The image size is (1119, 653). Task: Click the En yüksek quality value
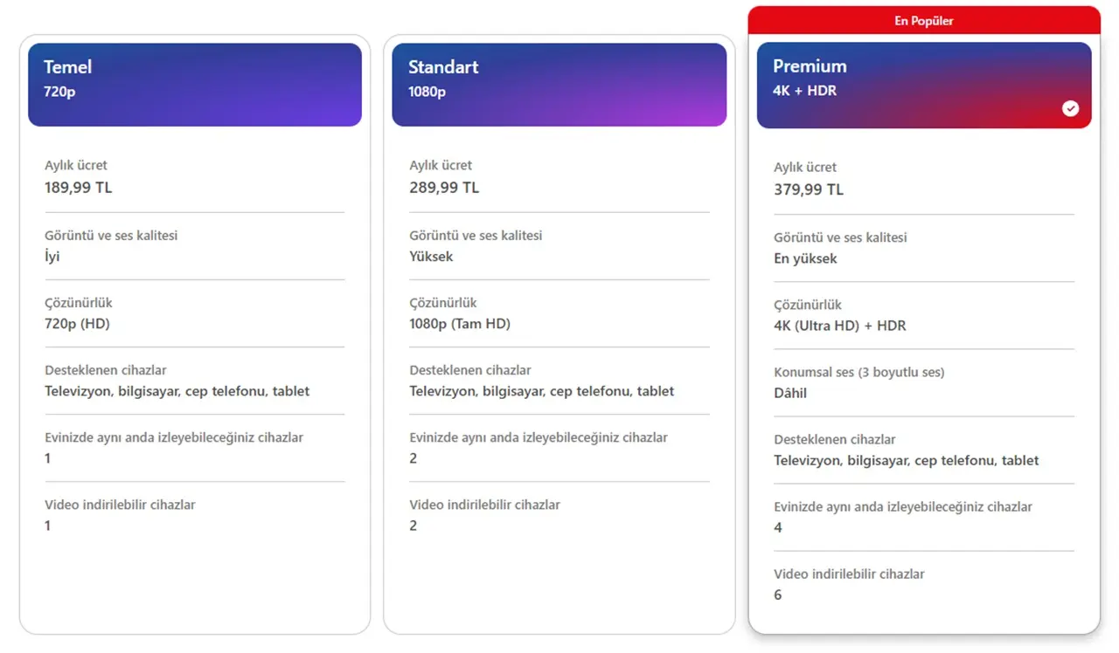tap(805, 258)
